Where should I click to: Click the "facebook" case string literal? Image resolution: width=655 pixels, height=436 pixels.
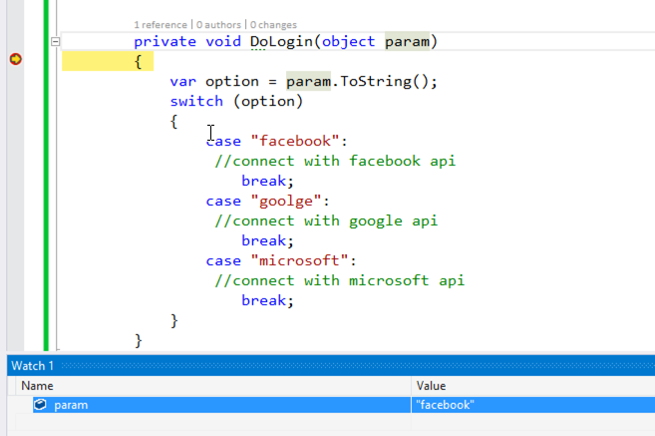pos(295,141)
